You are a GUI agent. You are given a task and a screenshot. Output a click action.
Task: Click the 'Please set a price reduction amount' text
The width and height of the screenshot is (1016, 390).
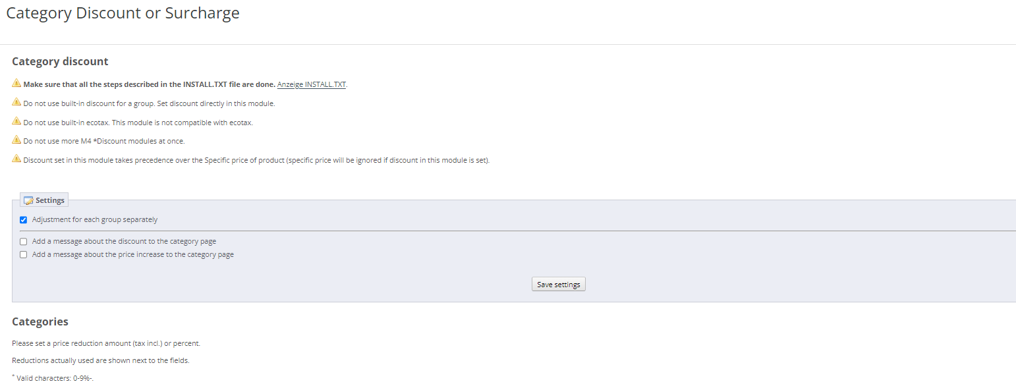click(x=106, y=343)
